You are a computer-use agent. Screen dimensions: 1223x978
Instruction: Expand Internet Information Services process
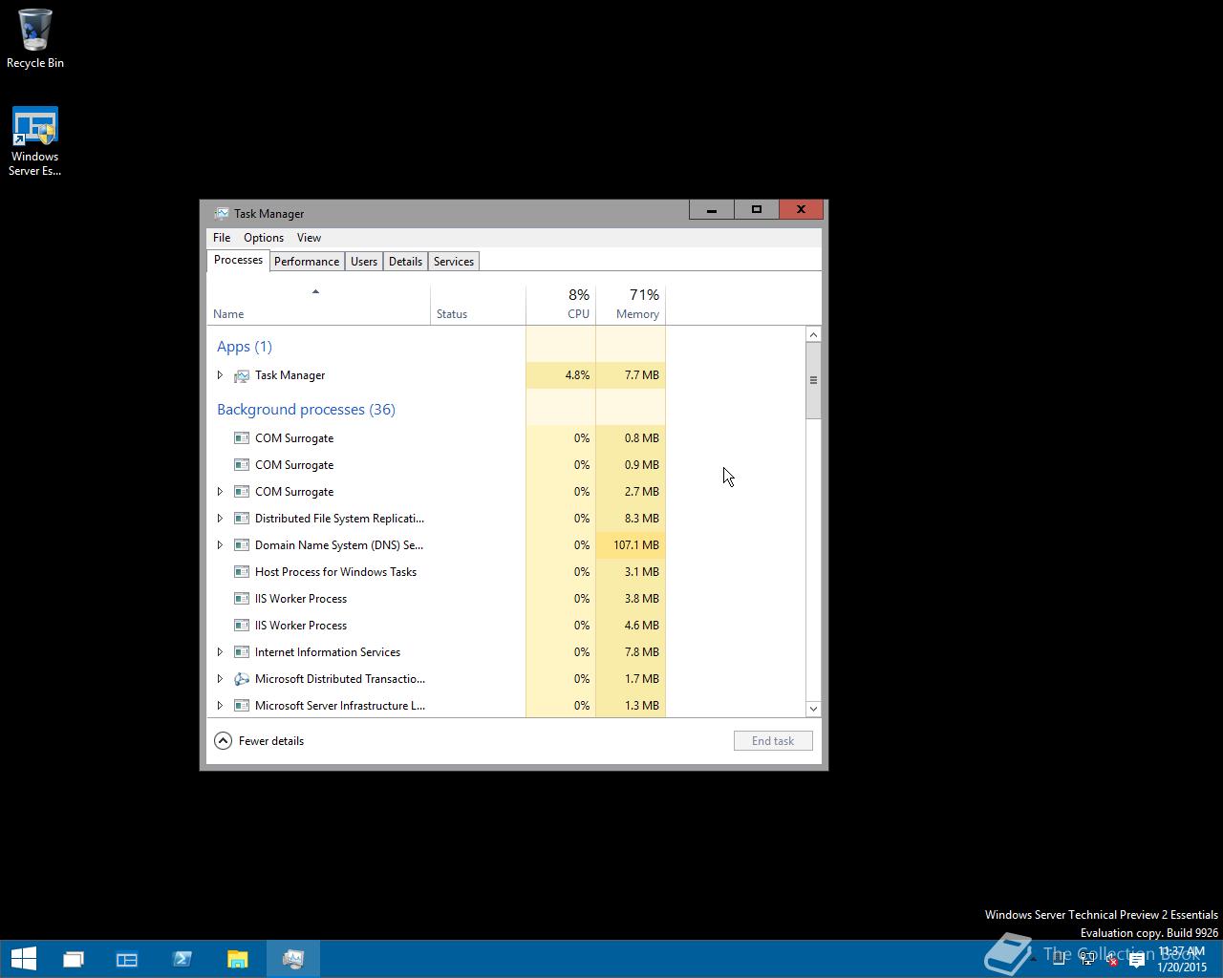[x=220, y=652]
